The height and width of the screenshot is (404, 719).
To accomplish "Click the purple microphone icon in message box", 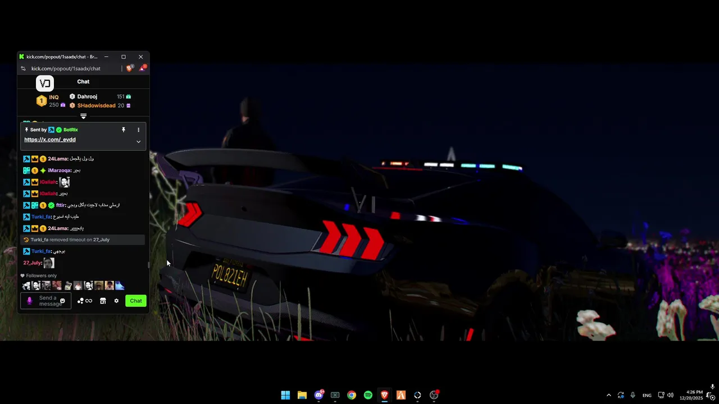I will point(30,301).
